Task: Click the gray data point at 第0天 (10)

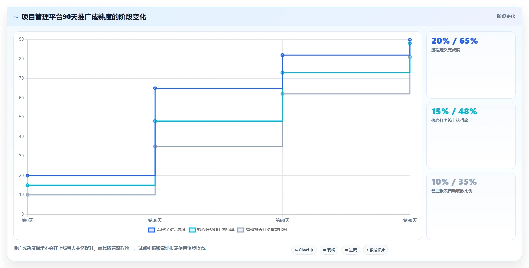Action: coord(28,195)
